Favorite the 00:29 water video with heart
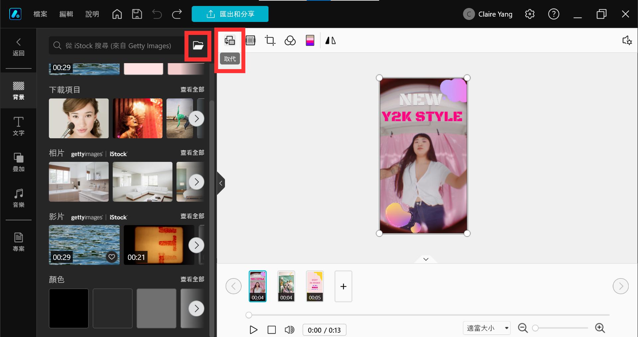 tap(112, 257)
